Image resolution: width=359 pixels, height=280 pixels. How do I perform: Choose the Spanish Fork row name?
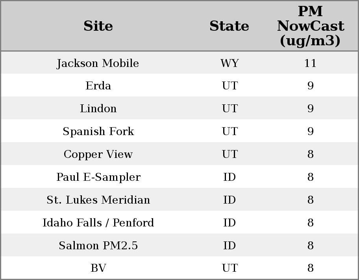click(98, 132)
